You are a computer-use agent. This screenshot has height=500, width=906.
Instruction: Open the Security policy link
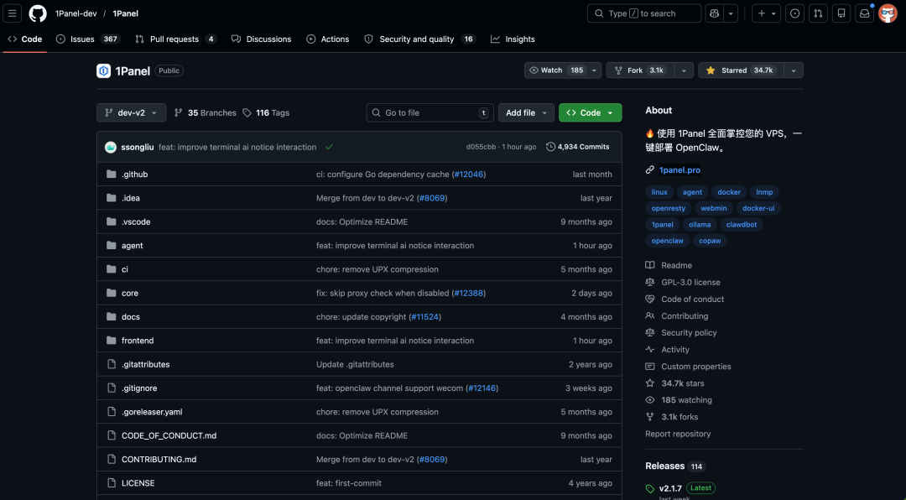pyautogui.click(x=689, y=332)
